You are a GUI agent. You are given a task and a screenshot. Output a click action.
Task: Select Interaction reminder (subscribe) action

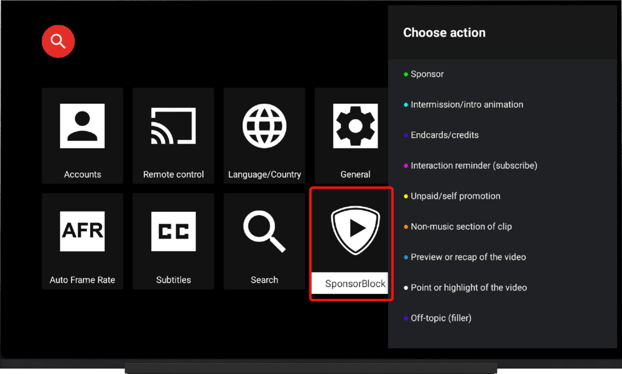coord(502,166)
